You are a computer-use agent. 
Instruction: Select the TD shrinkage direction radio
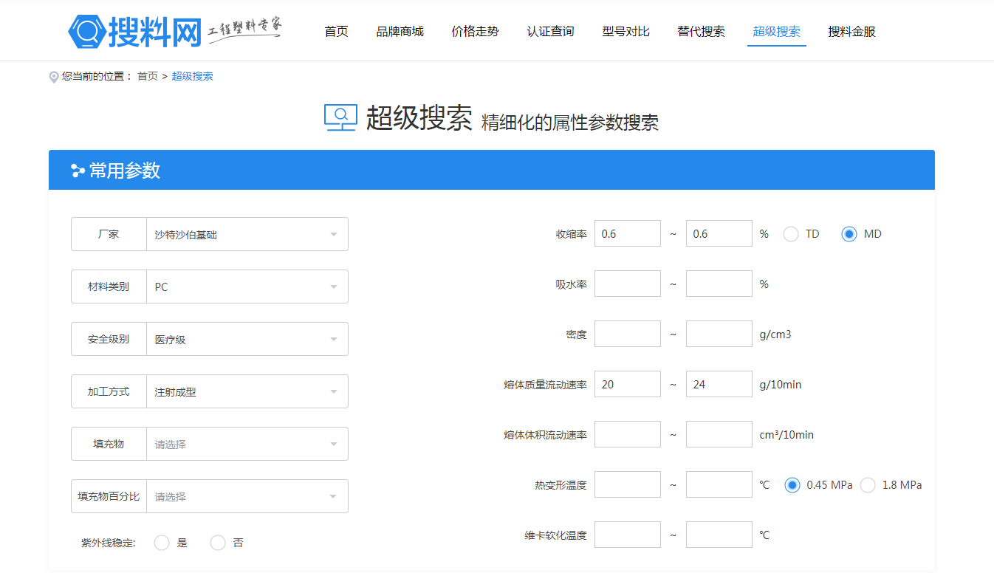pos(791,234)
